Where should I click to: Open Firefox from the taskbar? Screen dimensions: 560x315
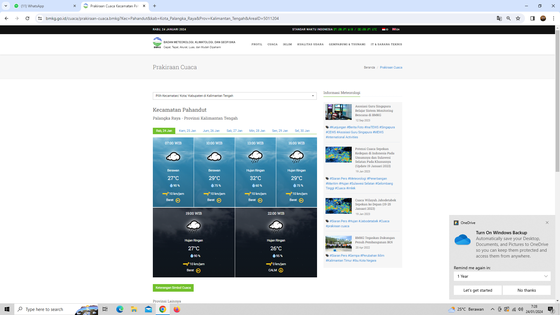click(177, 309)
